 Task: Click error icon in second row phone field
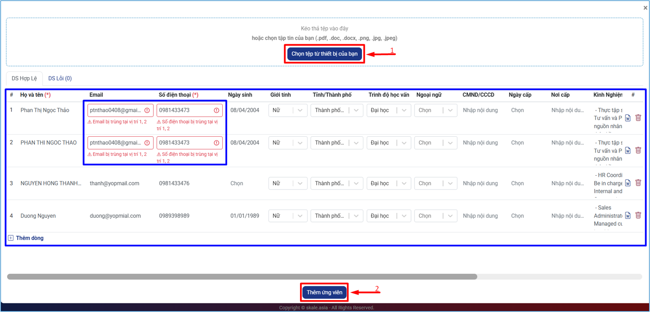(x=217, y=143)
